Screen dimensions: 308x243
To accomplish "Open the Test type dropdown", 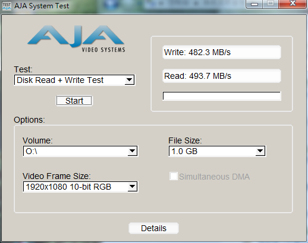I will 74,80.
